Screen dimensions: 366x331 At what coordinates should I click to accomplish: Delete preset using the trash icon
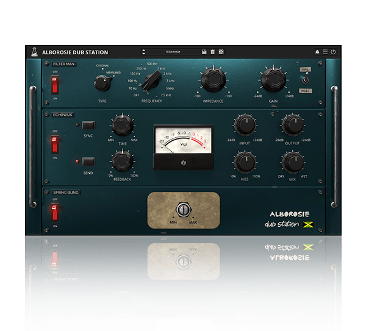pos(212,52)
